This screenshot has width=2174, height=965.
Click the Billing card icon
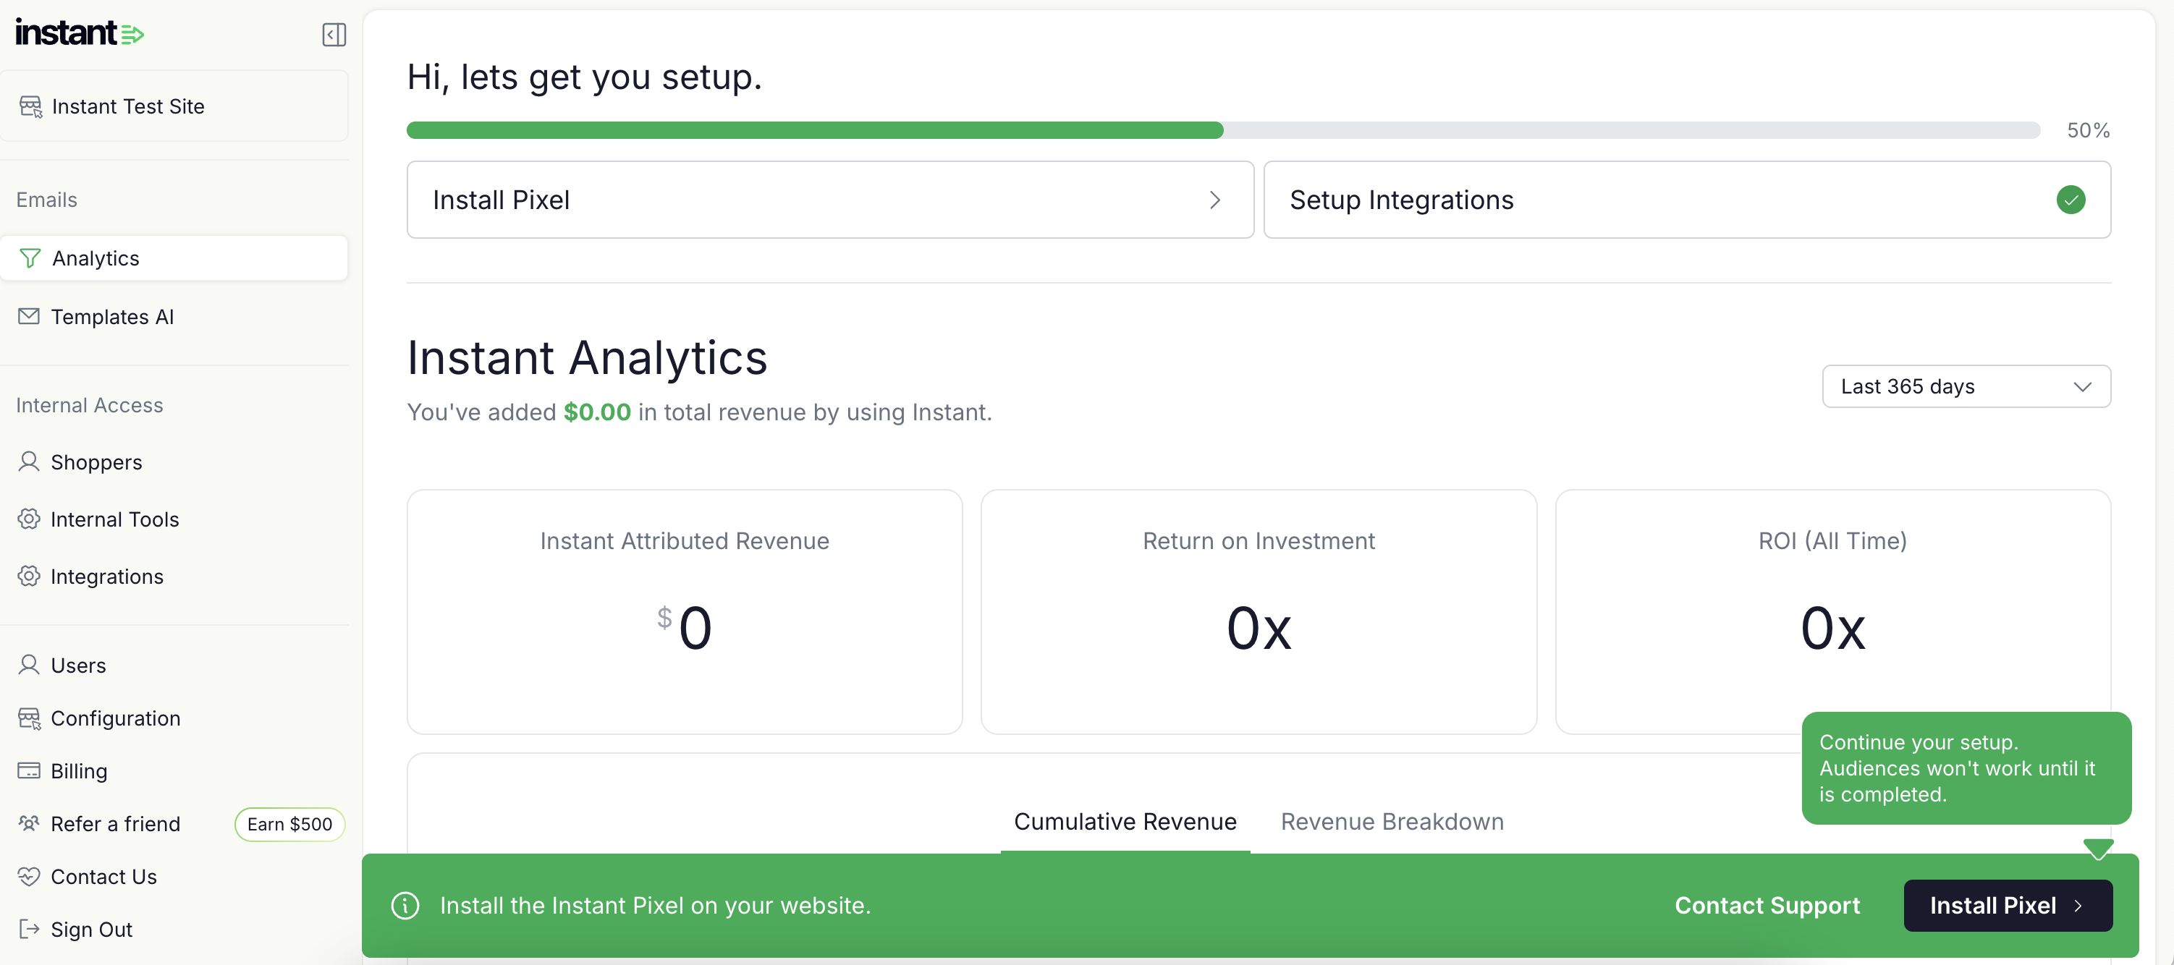pyautogui.click(x=29, y=771)
